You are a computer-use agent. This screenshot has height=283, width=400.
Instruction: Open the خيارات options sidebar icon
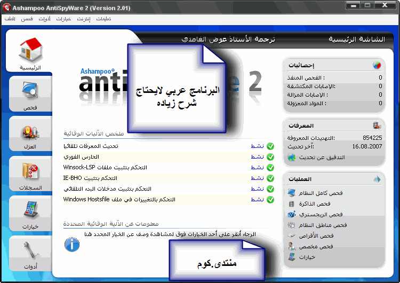click(x=30, y=209)
